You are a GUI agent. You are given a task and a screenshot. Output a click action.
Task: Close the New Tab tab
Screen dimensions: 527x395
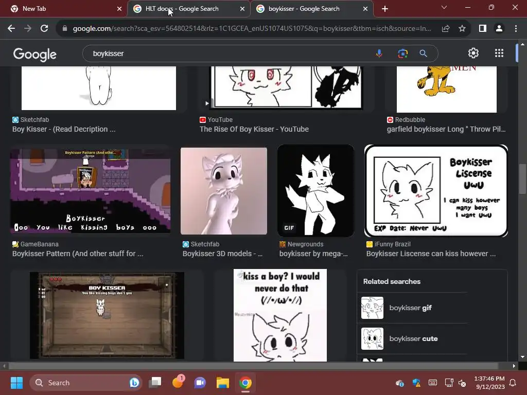tap(119, 9)
